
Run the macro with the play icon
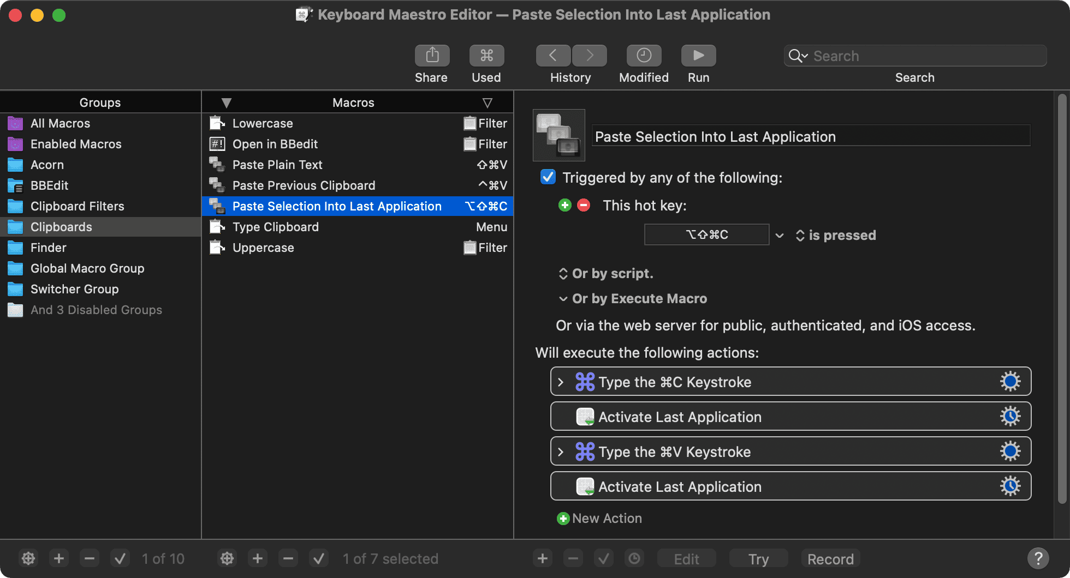pyautogui.click(x=698, y=55)
